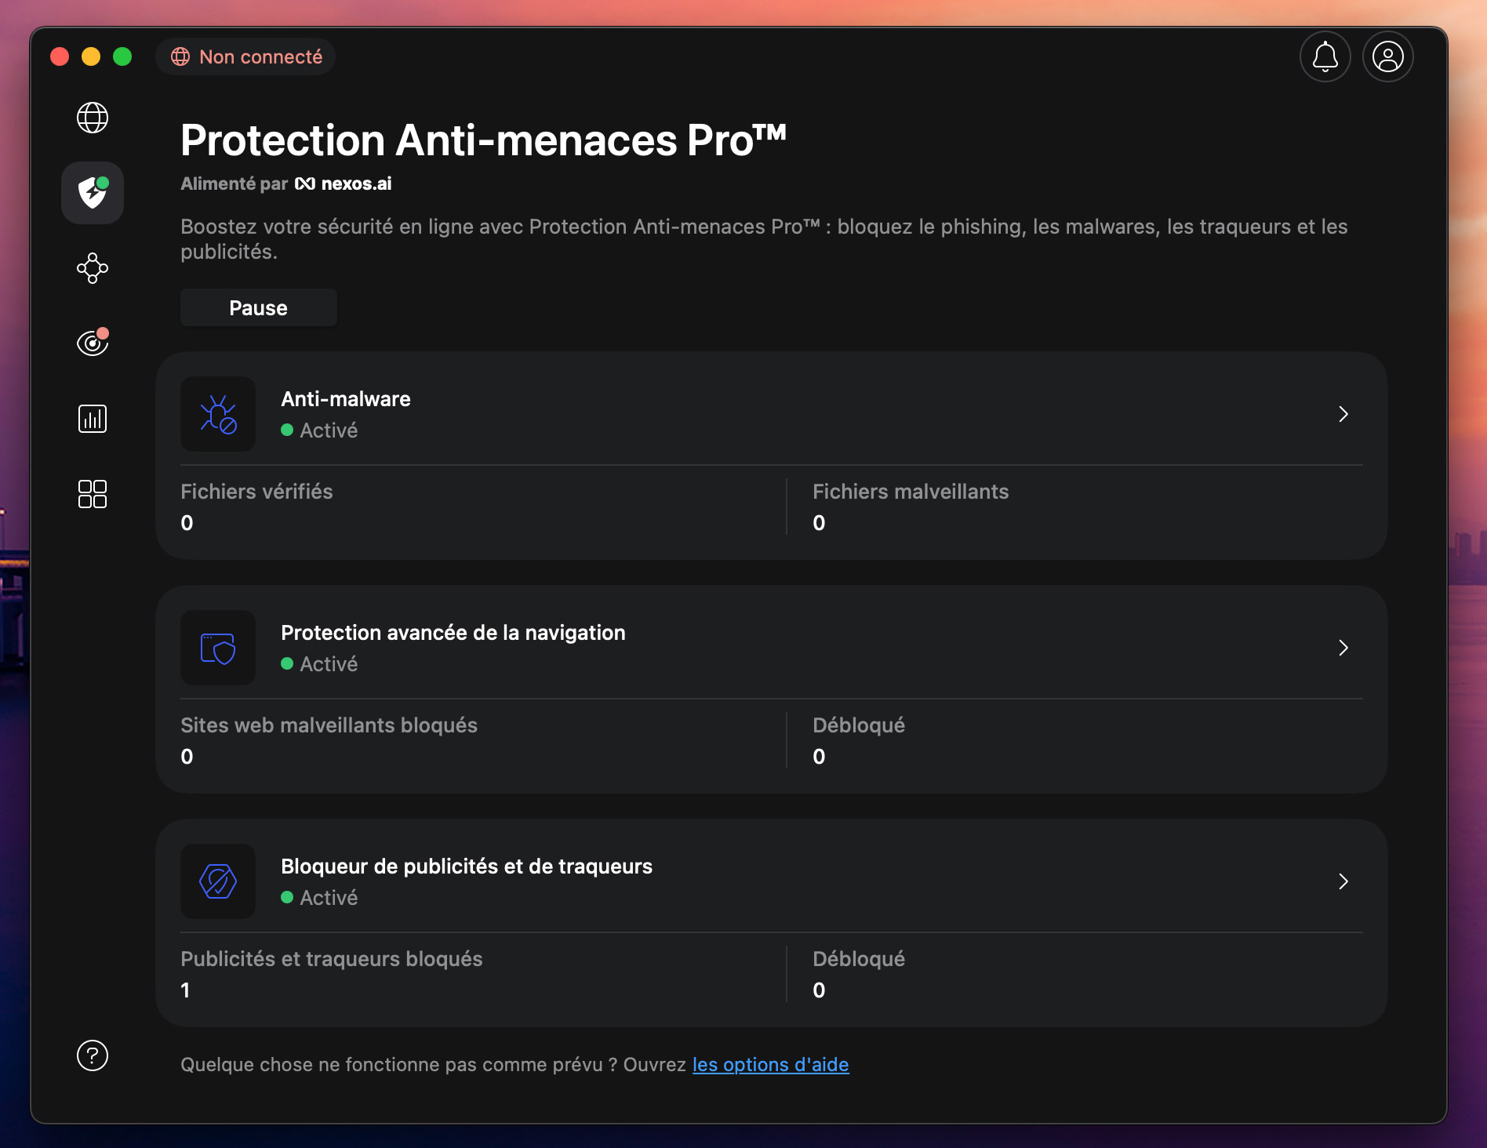
Task: Open Dark Web Monitor via the eye icon
Action: [x=92, y=343]
